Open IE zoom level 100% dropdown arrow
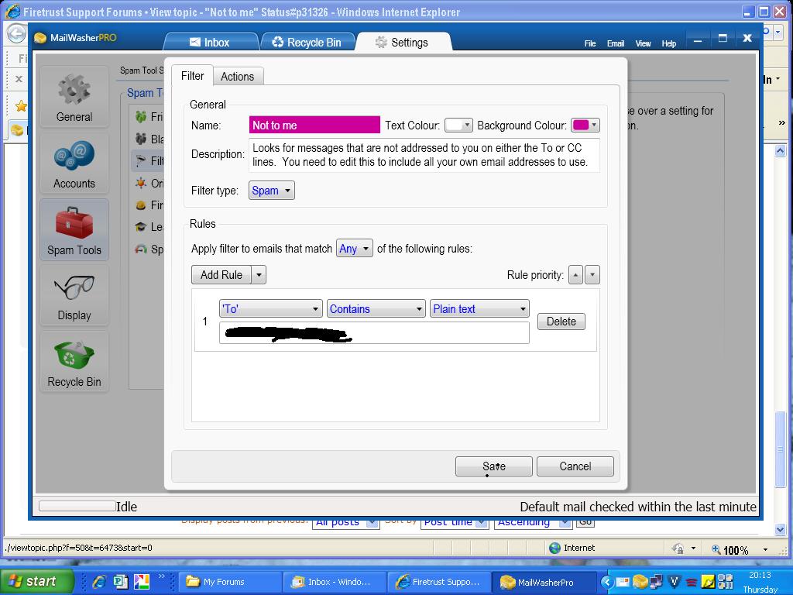 click(765, 549)
